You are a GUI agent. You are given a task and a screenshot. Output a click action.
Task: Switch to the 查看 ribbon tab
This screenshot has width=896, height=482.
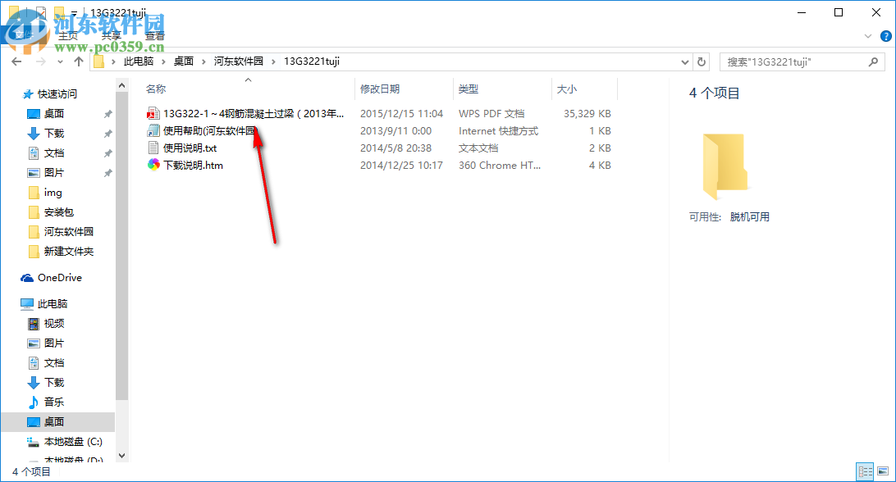pos(155,35)
